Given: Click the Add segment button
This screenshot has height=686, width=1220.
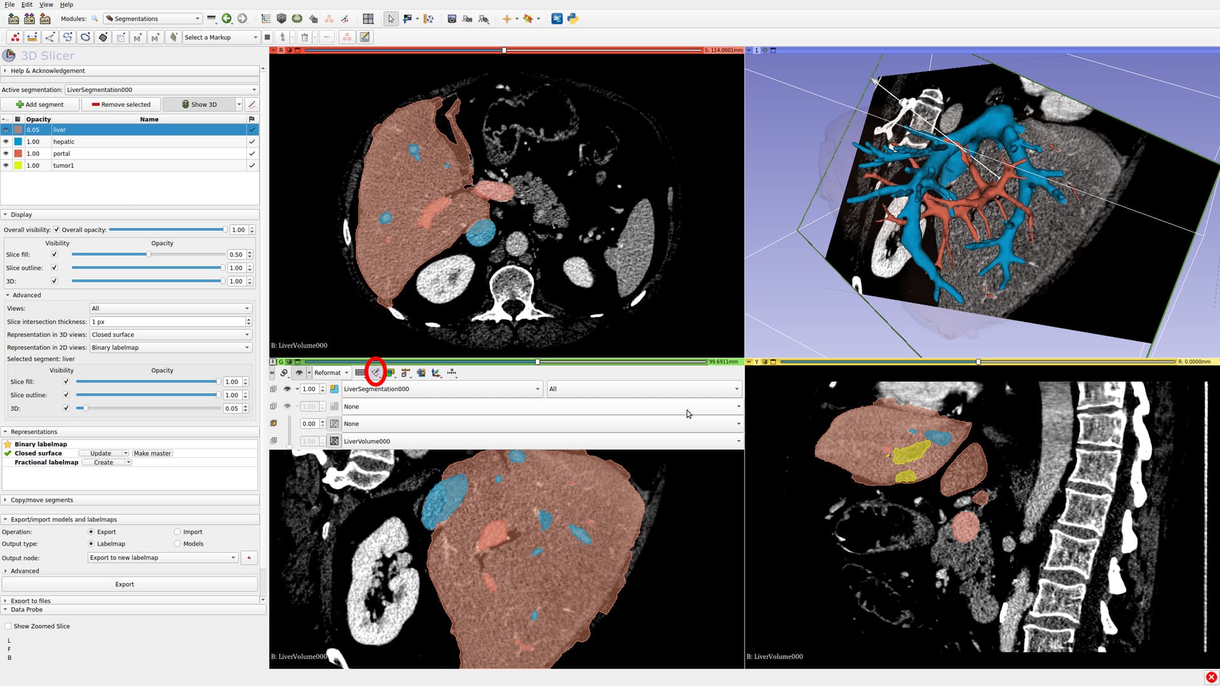Looking at the screenshot, I should (39, 104).
